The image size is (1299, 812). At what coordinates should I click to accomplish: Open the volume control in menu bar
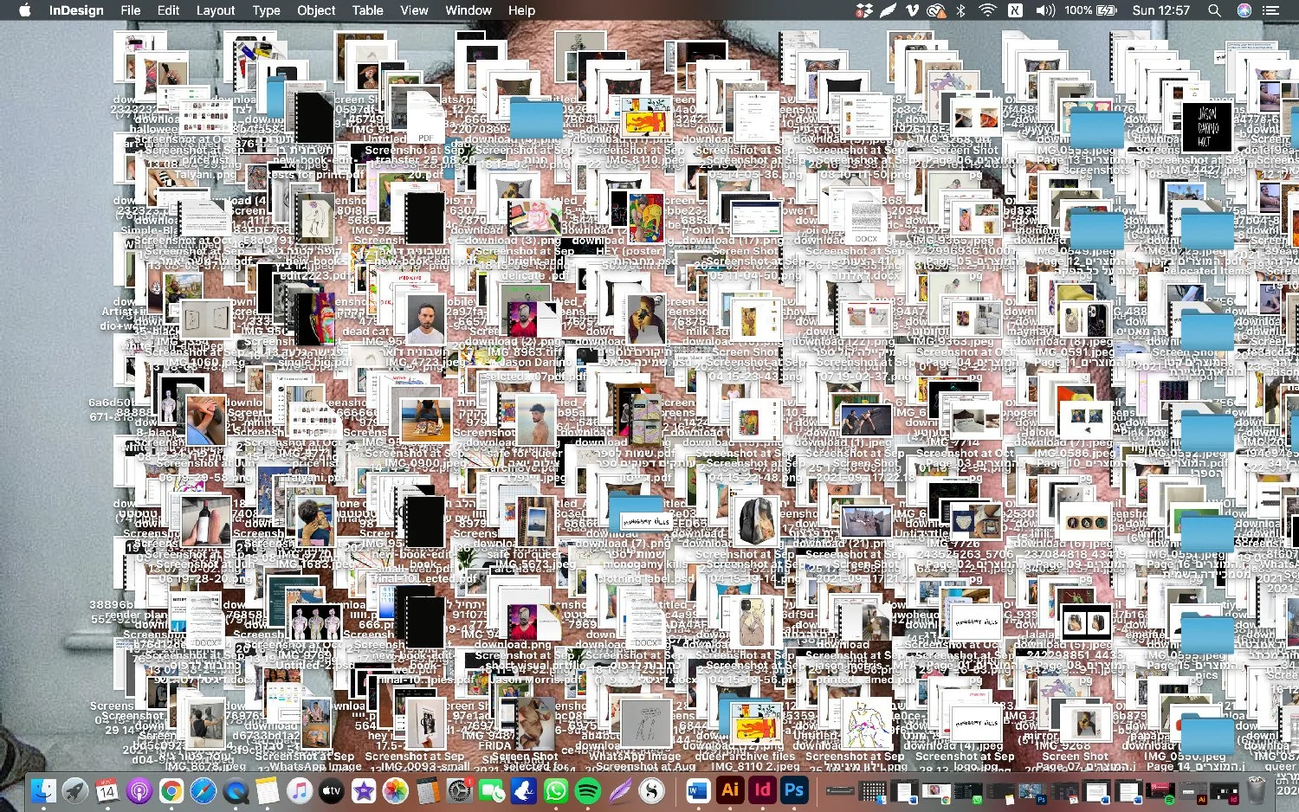(1045, 10)
